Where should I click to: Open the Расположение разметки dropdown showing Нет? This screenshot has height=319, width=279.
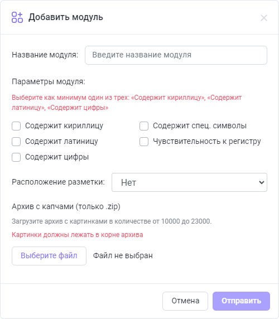tap(189, 182)
